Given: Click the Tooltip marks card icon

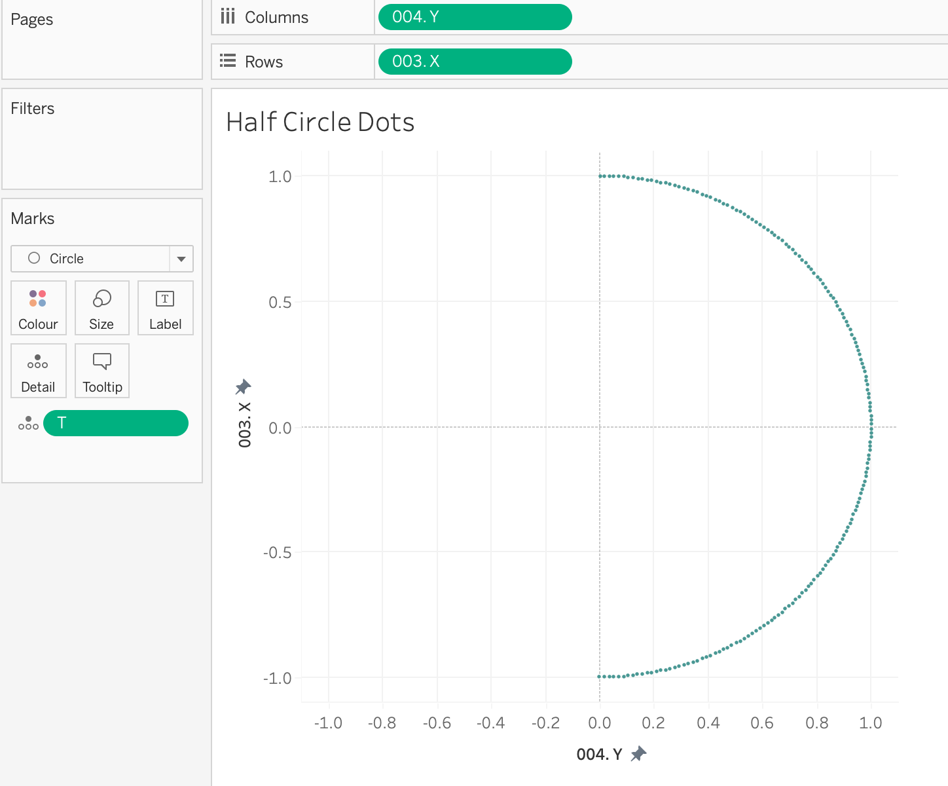Looking at the screenshot, I should click(102, 362).
